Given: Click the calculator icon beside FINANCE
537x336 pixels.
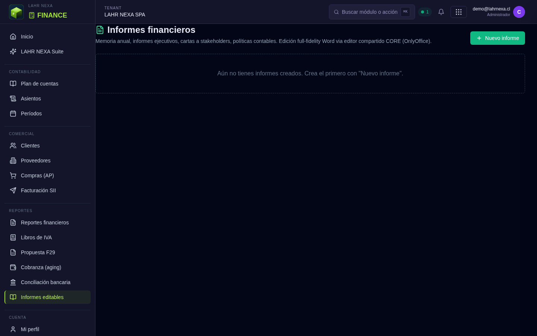Looking at the screenshot, I should click(x=32, y=15).
